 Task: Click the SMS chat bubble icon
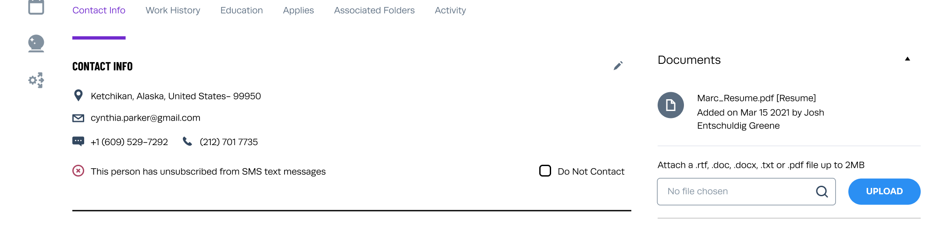click(x=78, y=141)
